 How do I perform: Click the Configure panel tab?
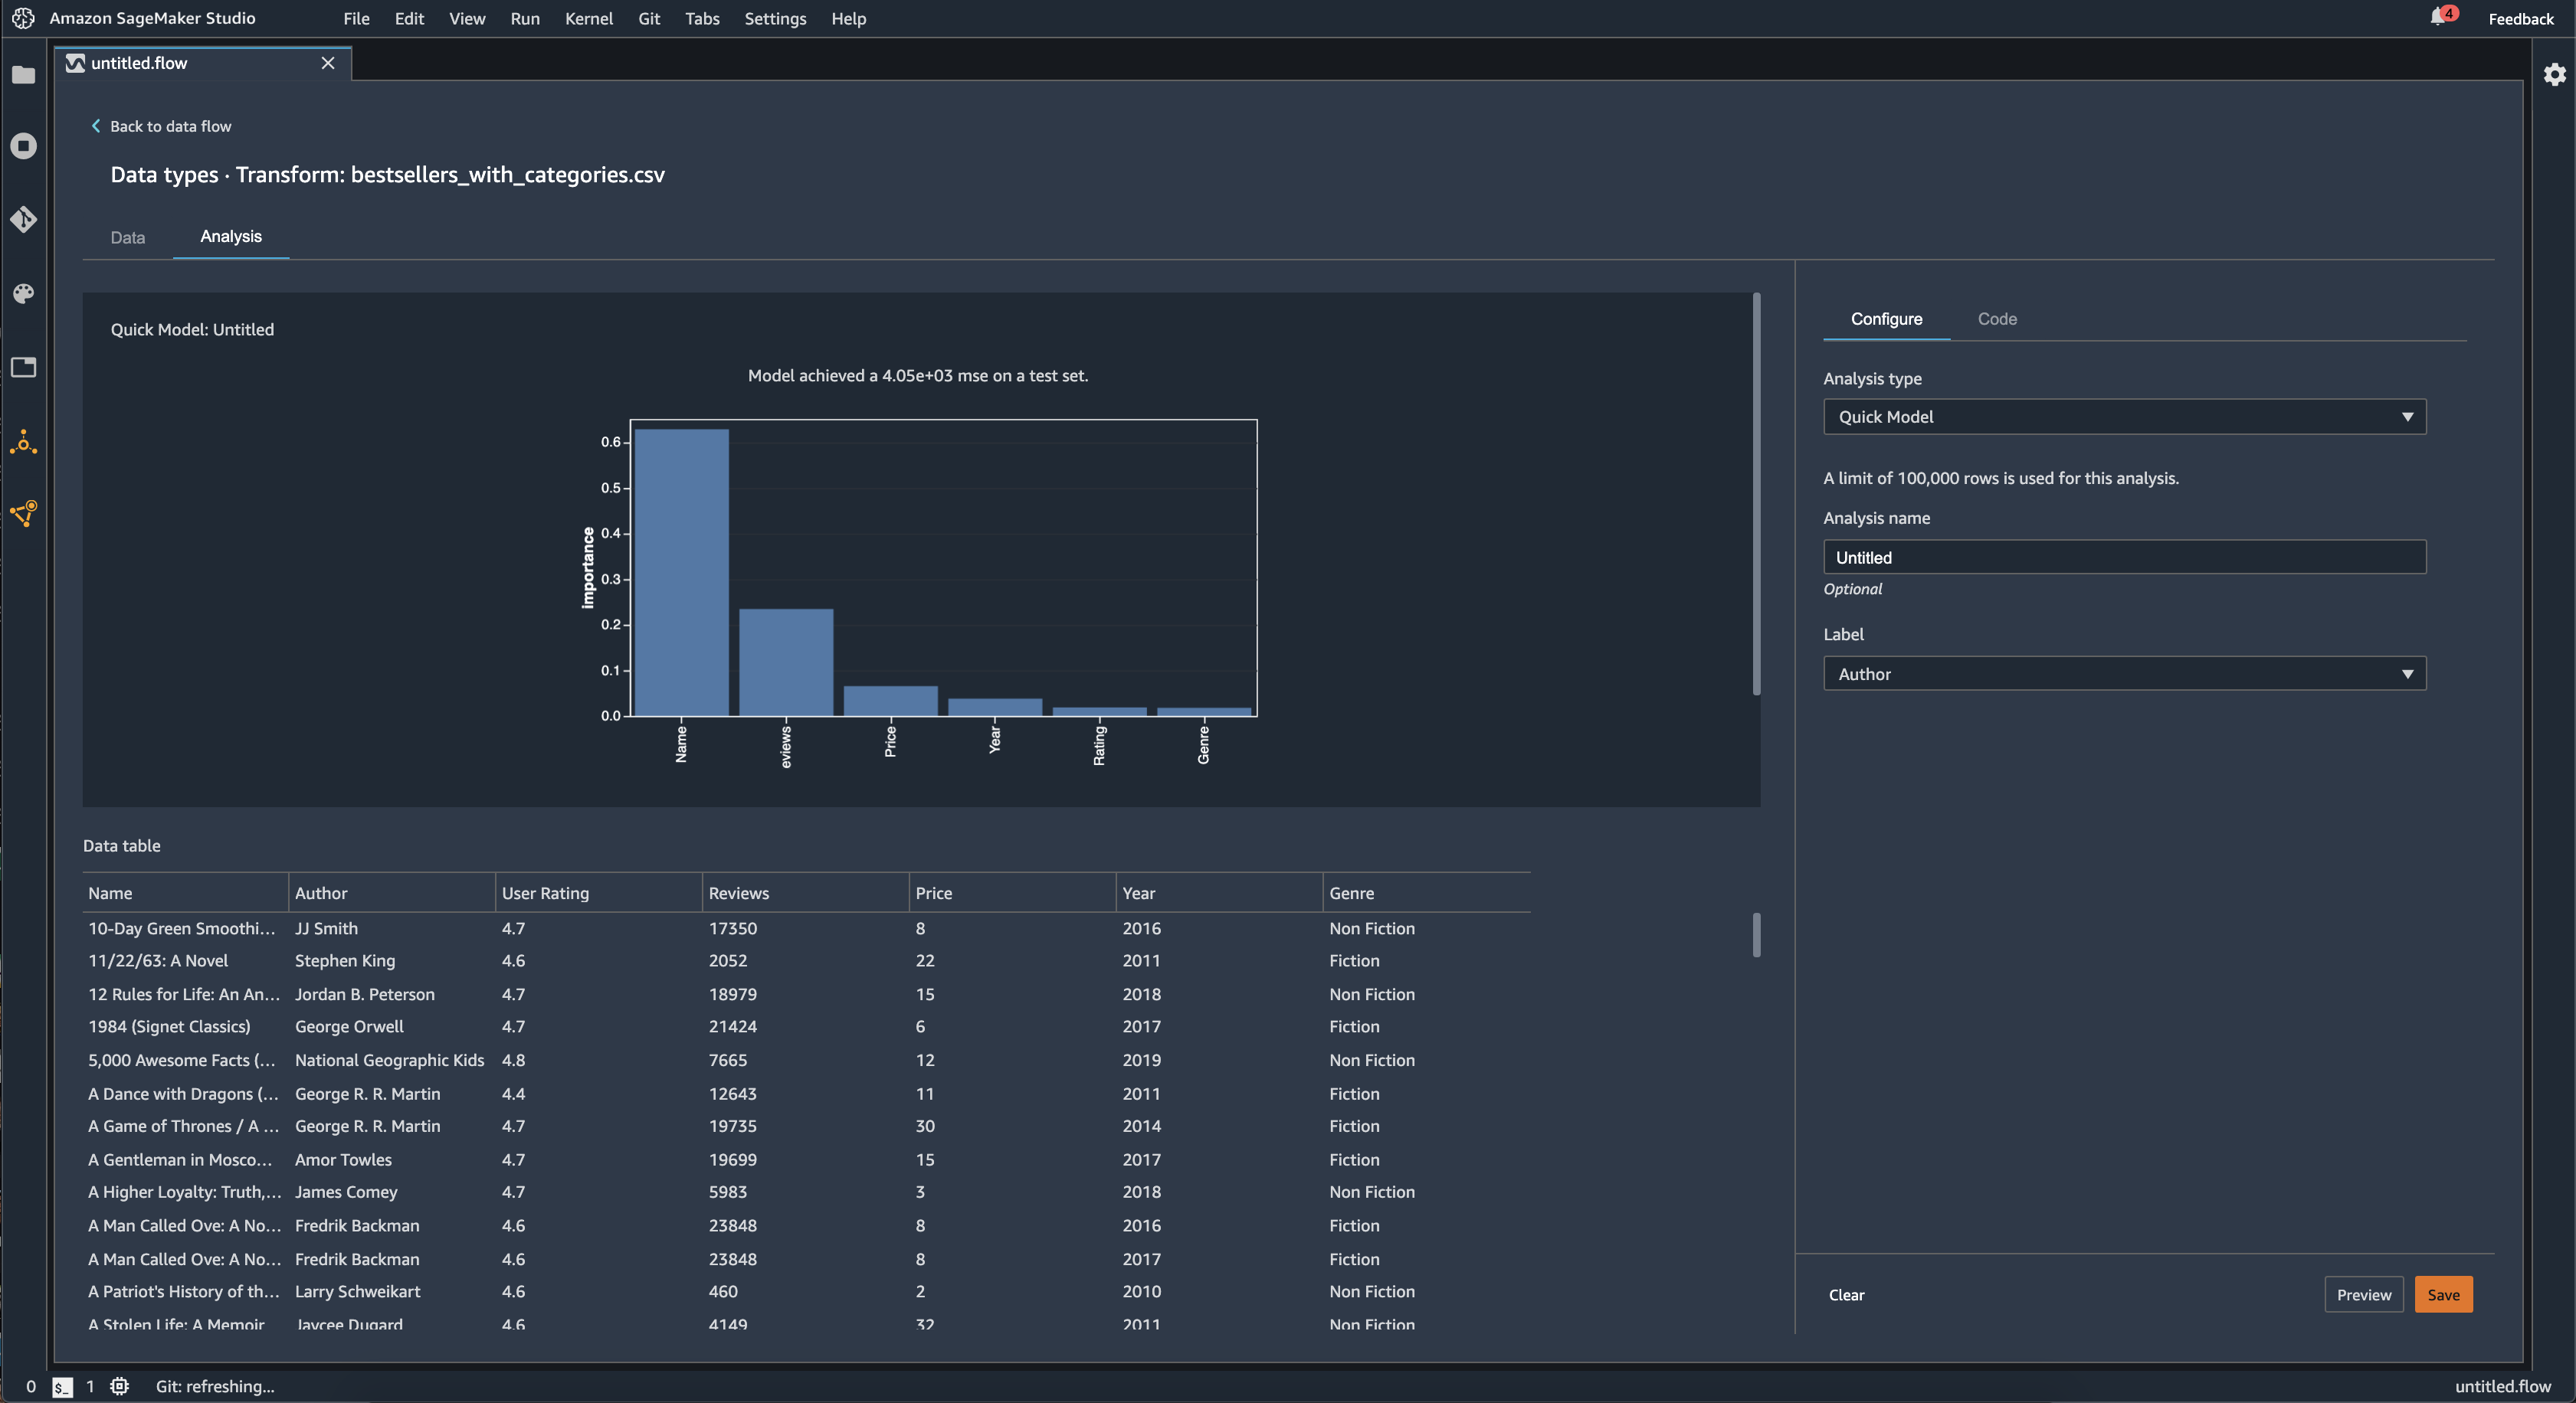tap(1886, 318)
